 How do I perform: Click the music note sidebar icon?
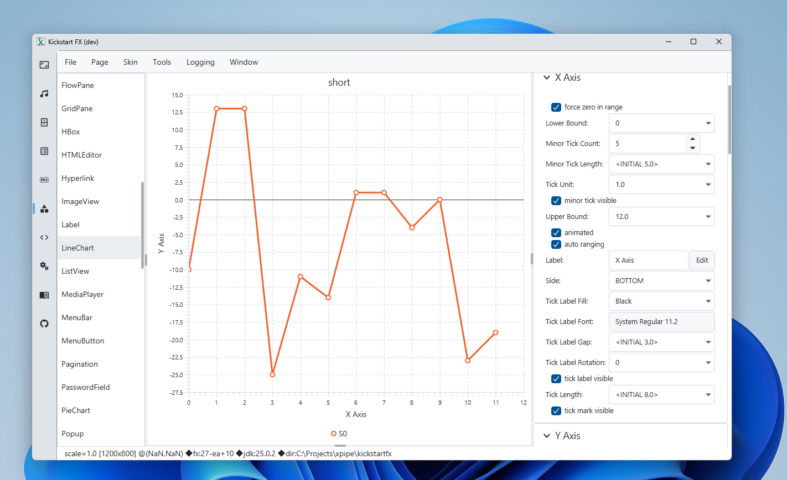click(44, 93)
